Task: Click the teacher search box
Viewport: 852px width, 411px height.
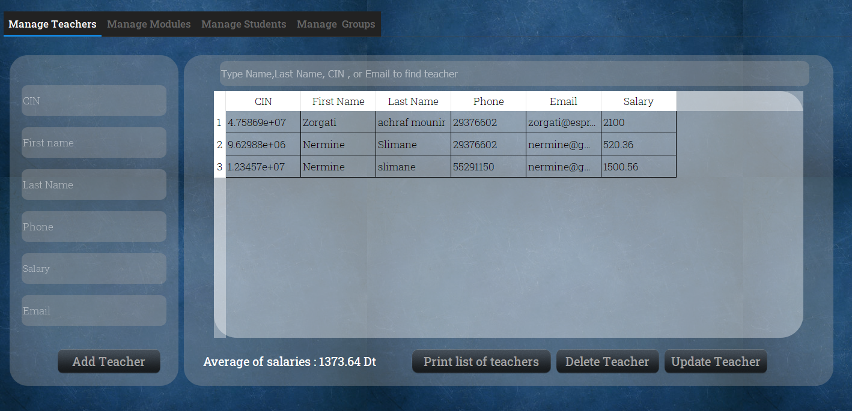Action: [x=514, y=74]
